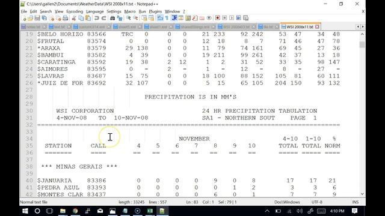
Task: Open the ? help menu
Action: coord(184,11)
